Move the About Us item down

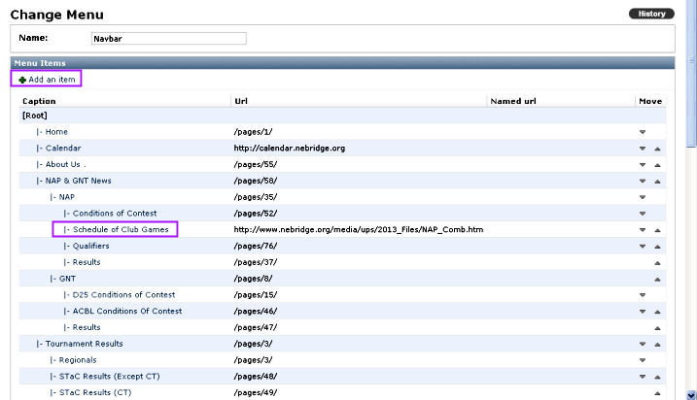642,165
